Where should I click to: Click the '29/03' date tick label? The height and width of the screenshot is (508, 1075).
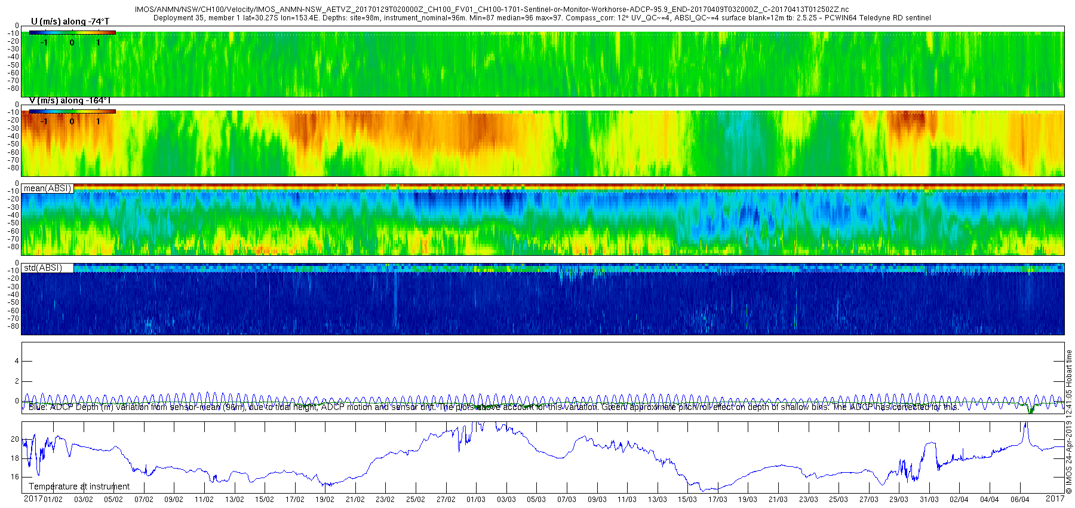tap(899, 500)
